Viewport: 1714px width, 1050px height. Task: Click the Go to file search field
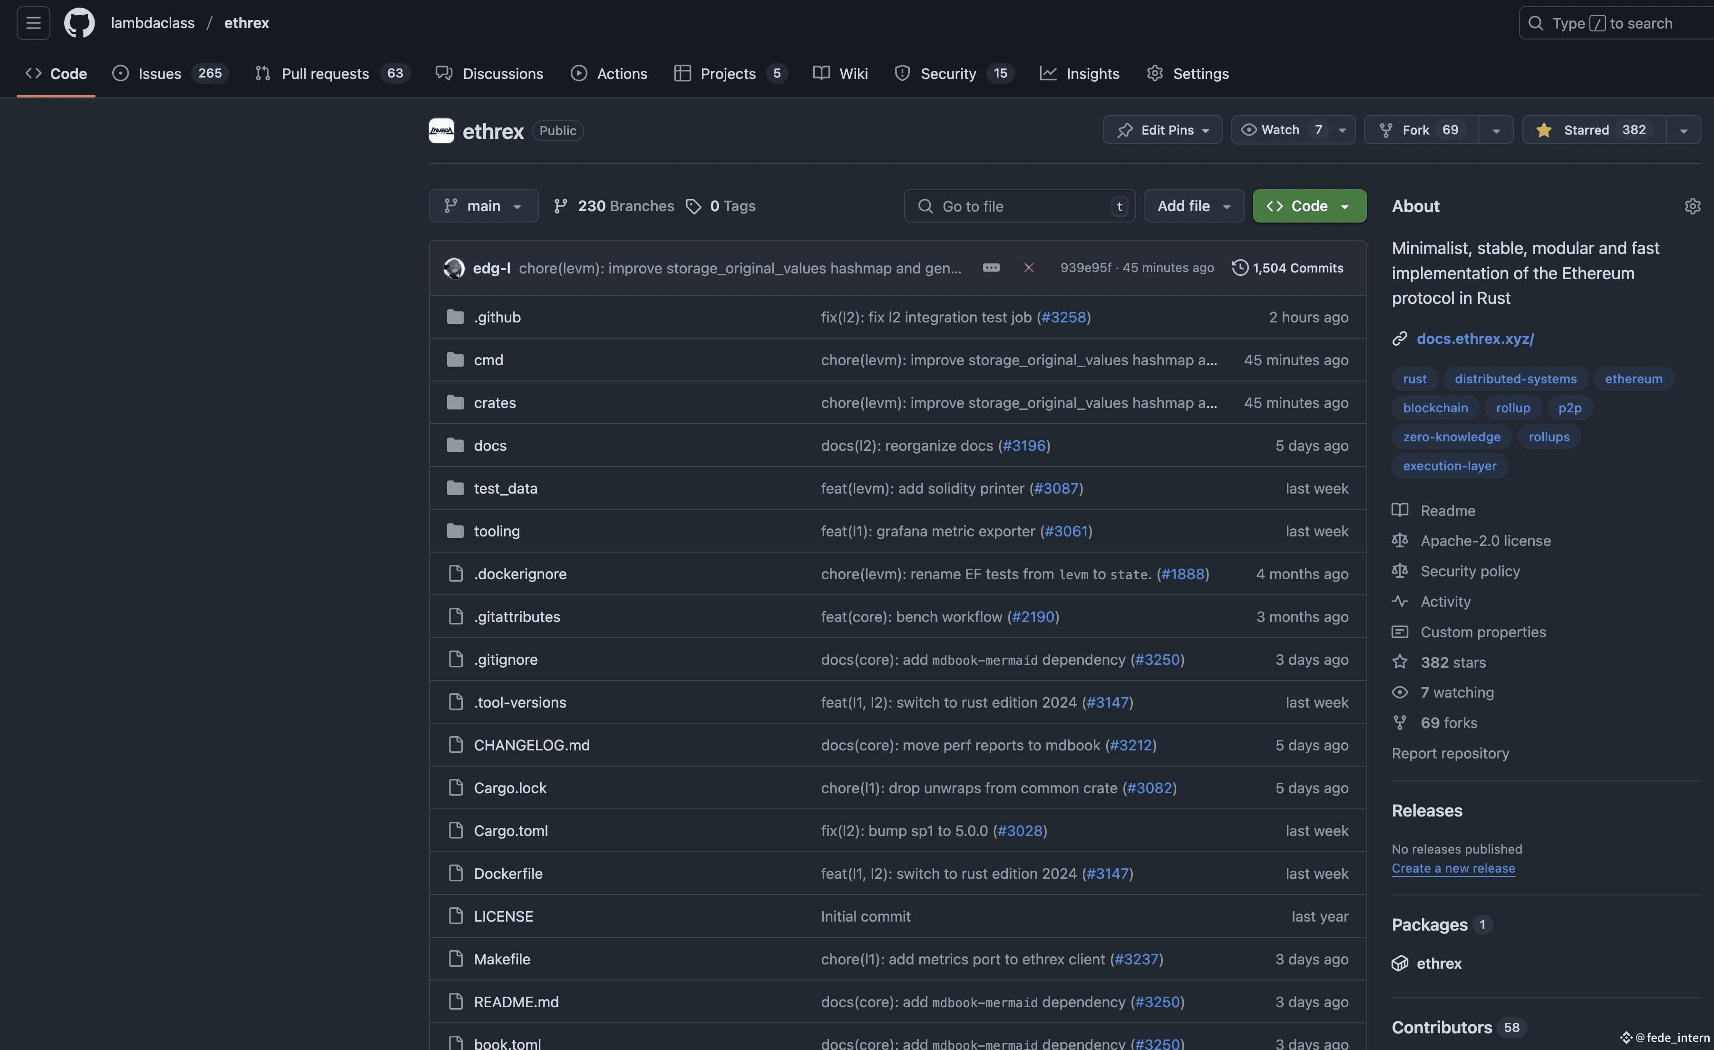(x=1019, y=206)
